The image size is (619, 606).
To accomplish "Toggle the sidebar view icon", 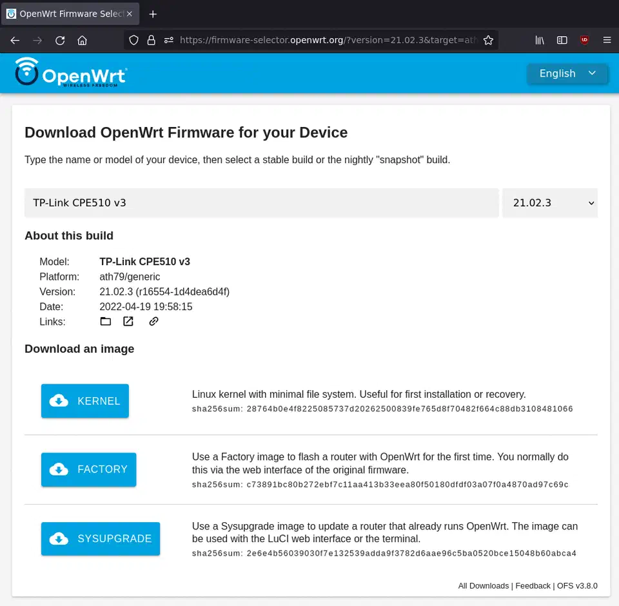I will [562, 40].
